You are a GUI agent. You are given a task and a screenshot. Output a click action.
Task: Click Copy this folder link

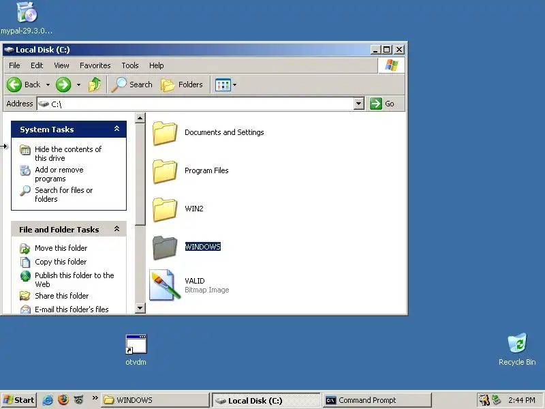tap(61, 262)
